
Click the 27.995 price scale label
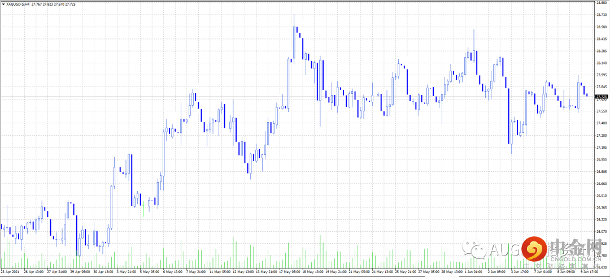pyautogui.click(x=601, y=75)
